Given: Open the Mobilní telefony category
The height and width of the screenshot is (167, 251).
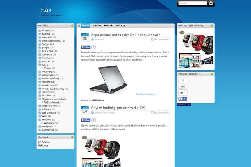Looking at the screenshot, I should (x=50, y=78).
